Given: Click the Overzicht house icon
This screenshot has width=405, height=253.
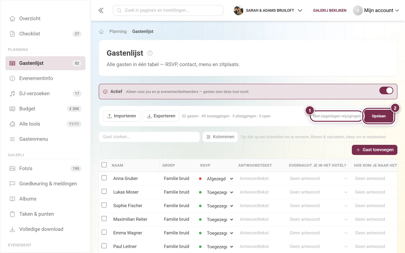Looking at the screenshot, I should (12, 19).
